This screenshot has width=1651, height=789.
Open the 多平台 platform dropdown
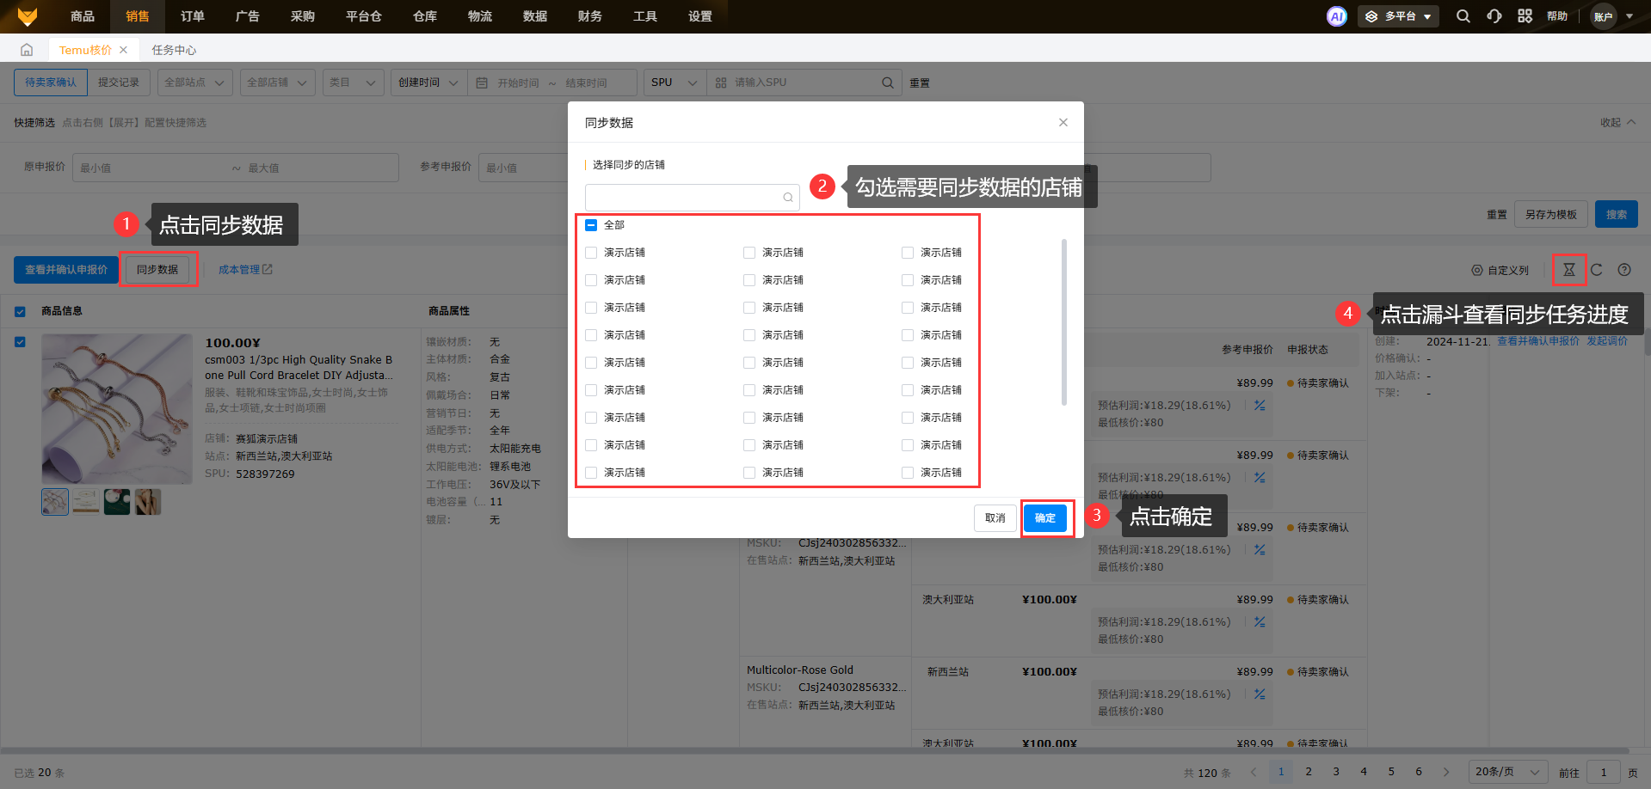pos(1398,16)
